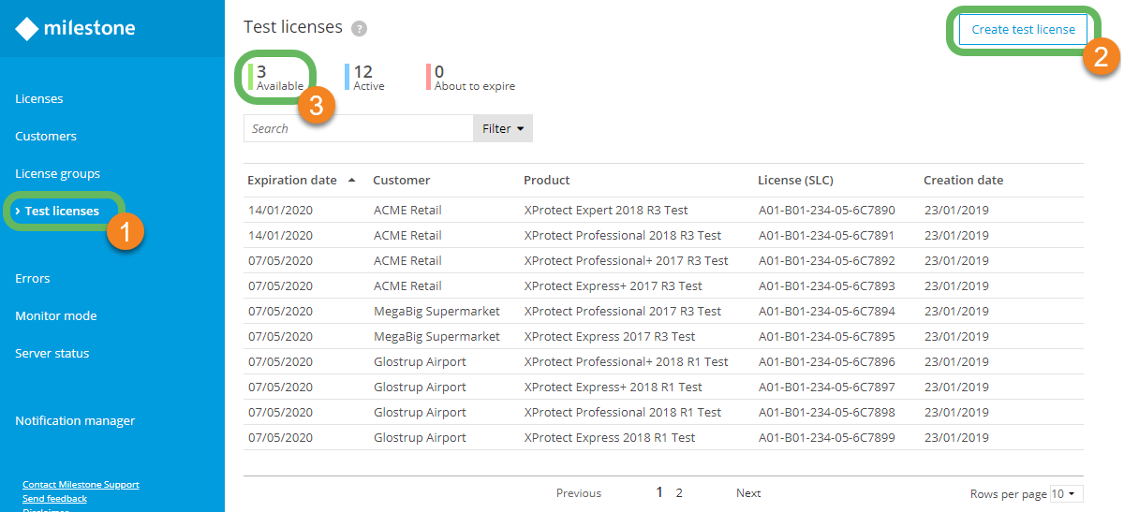Click the Create test license button

click(x=1023, y=29)
